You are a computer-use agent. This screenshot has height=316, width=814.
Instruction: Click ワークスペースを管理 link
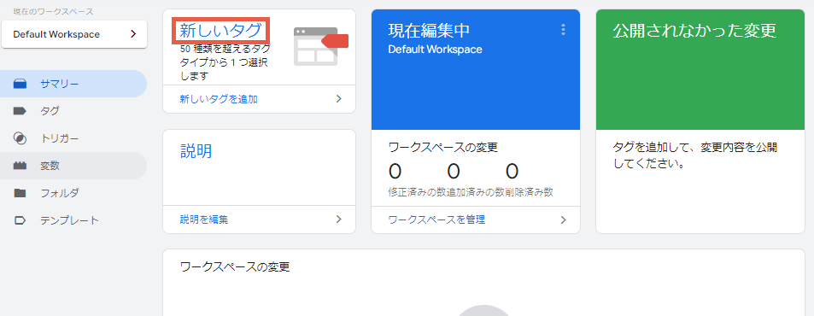pyautogui.click(x=436, y=219)
